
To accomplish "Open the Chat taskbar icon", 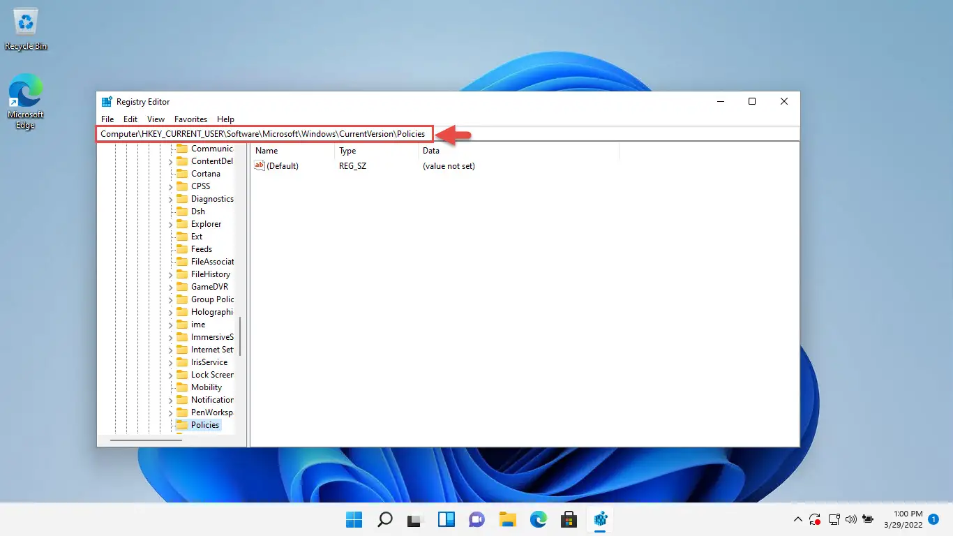I will [477, 519].
